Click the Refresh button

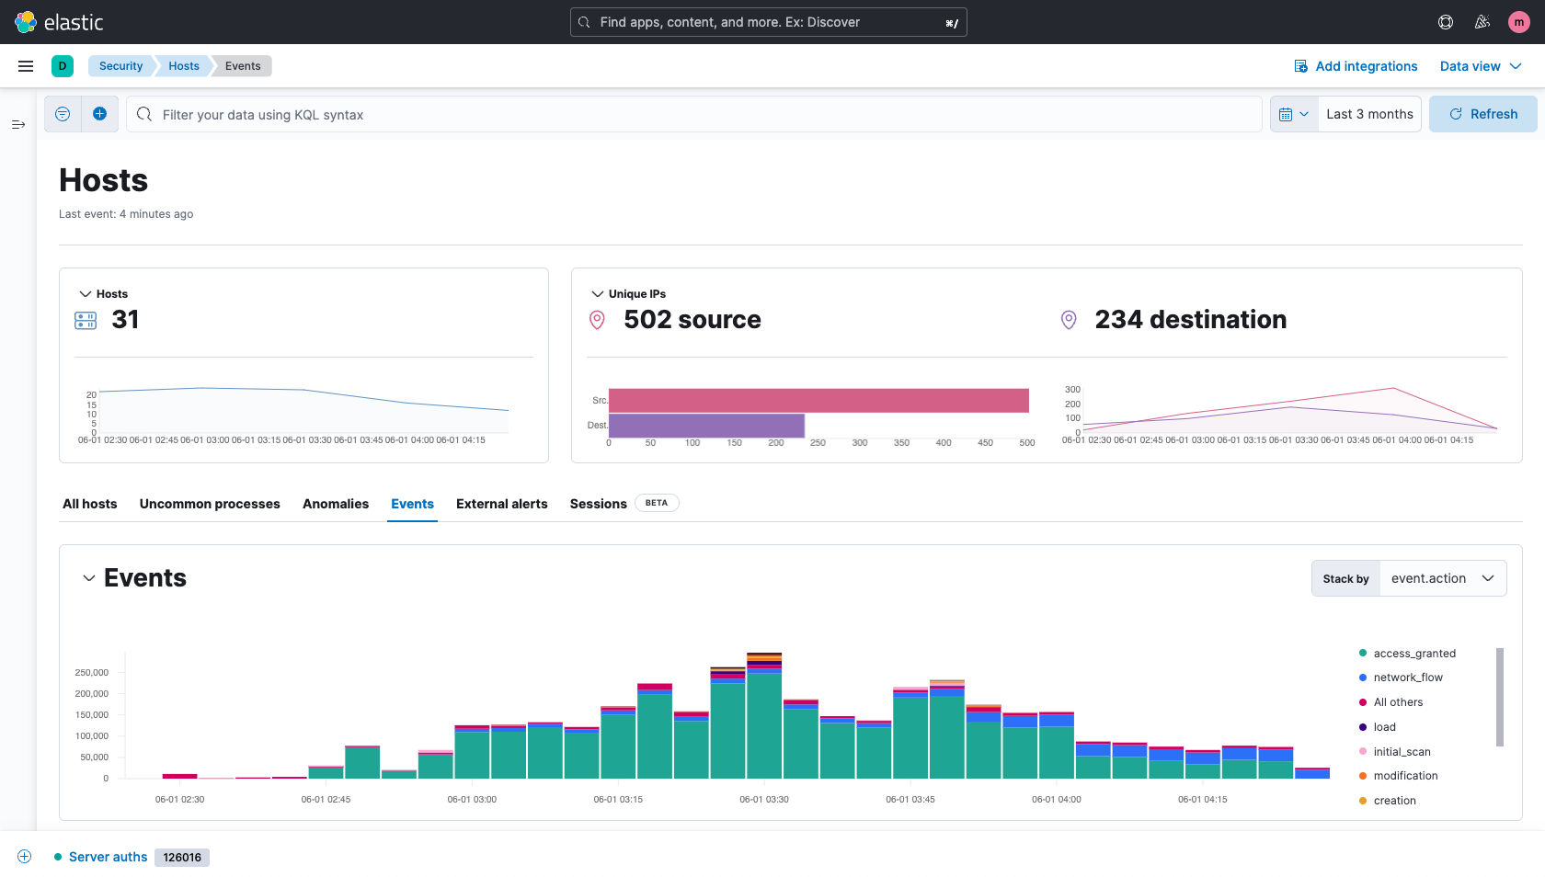click(x=1482, y=114)
